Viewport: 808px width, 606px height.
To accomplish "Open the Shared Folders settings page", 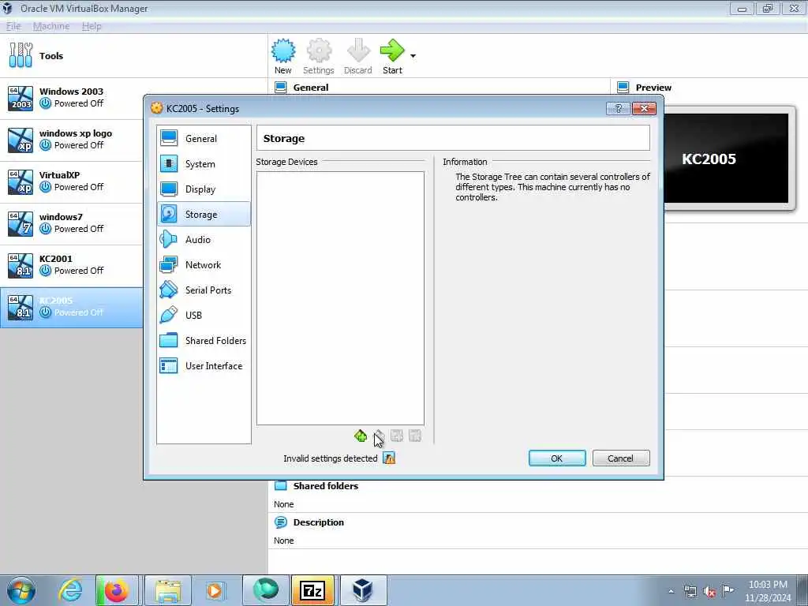I will click(x=204, y=341).
